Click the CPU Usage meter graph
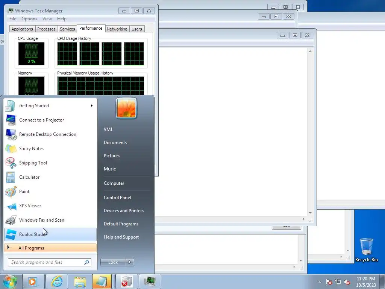The image size is (385, 289). pos(32,53)
